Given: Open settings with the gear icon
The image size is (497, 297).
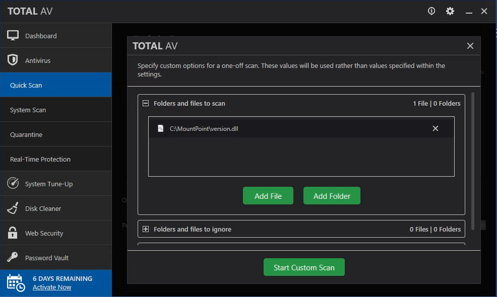Looking at the screenshot, I should pos(450,11).
